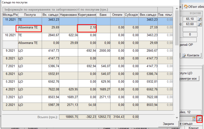Click the partially visible параметри мзк button
This screenshot has width=204, height=129.
click(x=189, y=79)
